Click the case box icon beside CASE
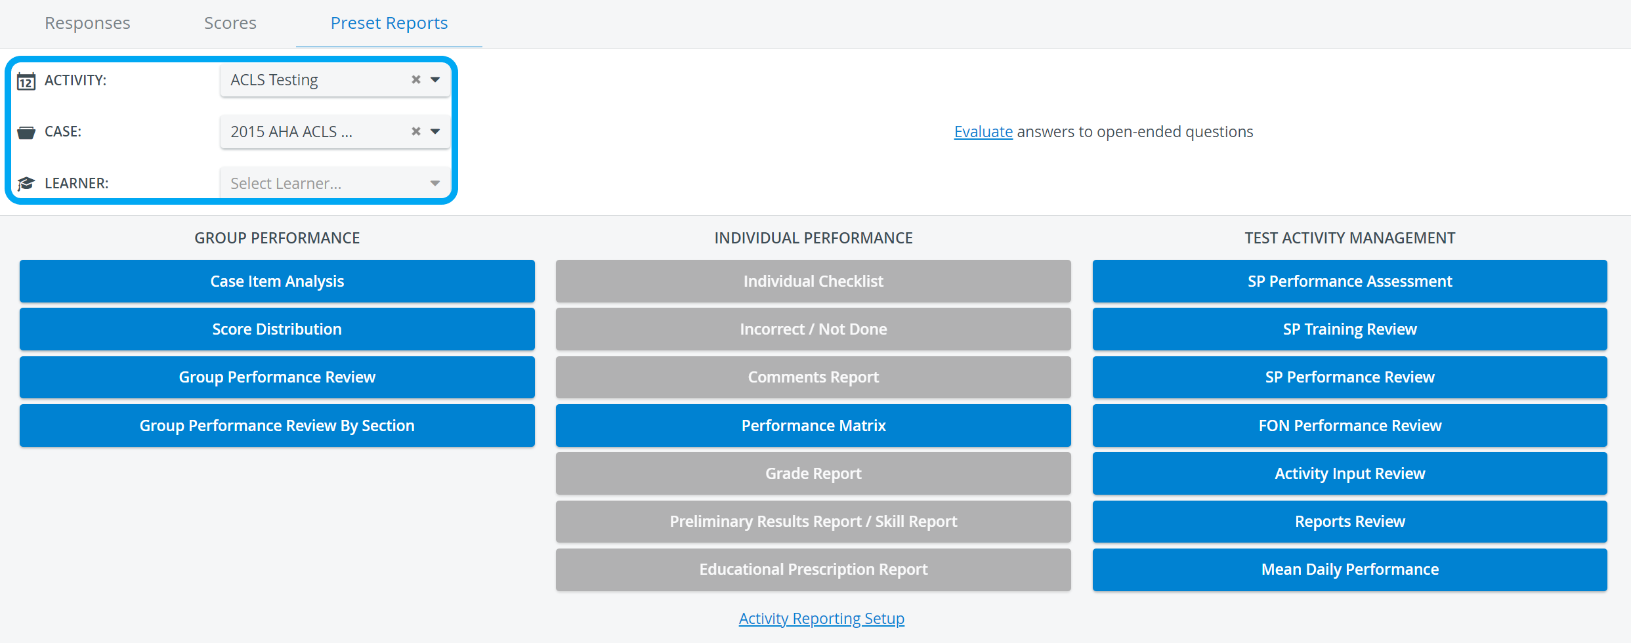Image resolution: width=1631 pixels, height=643 pixels. tap(26, 133)
